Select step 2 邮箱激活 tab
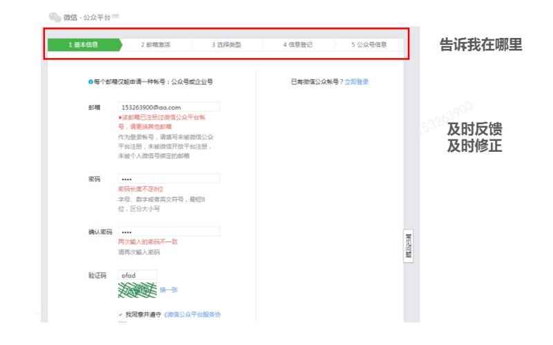This screenshot has width=553, height=345. [156, 45]
